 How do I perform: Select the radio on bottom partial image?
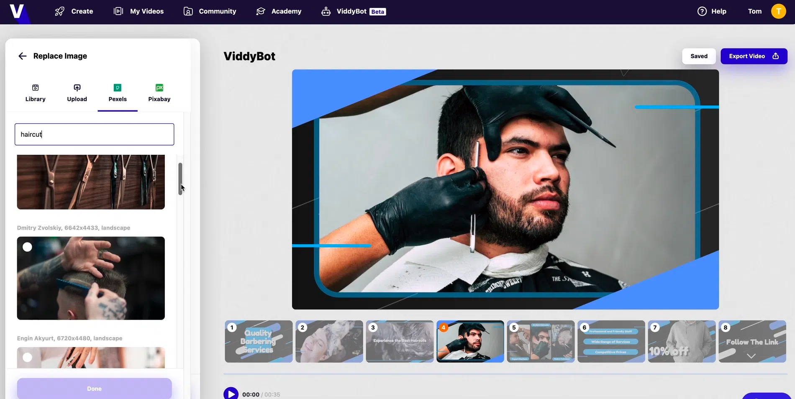pos(27,358)
